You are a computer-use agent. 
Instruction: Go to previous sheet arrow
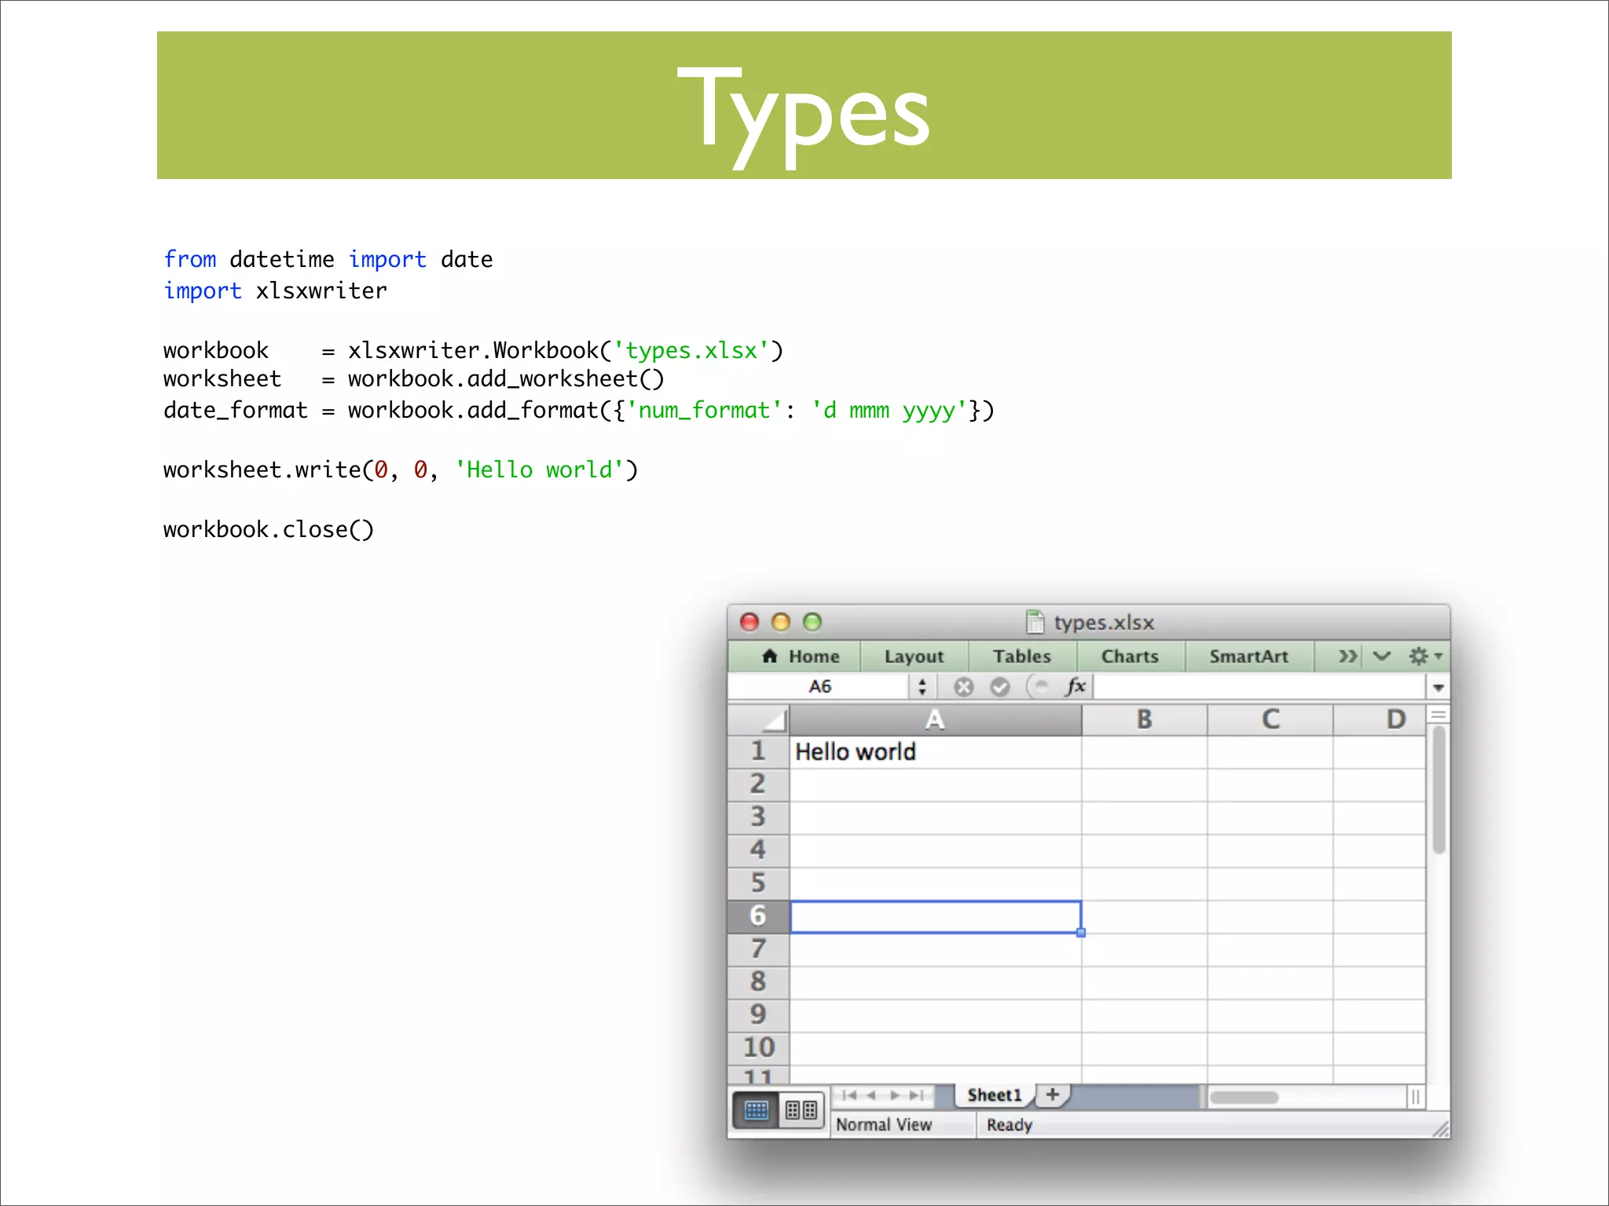point(871,1095)
